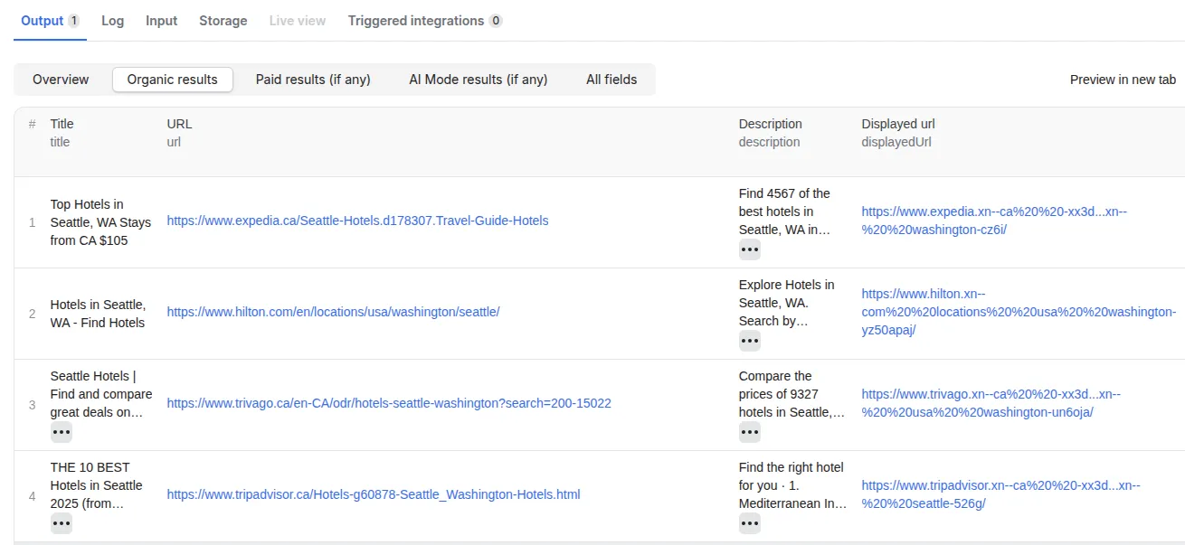The image size is (1185, 545).
Task: Show Paid results (if any)
Action: (x=313, y=80)
